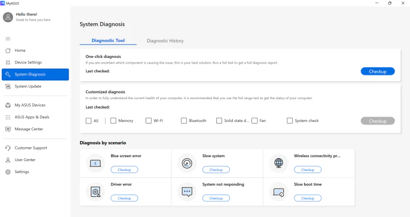Click the My ASUS Devices icon
The image size is (410, 217).
click(x=8, y=105)
